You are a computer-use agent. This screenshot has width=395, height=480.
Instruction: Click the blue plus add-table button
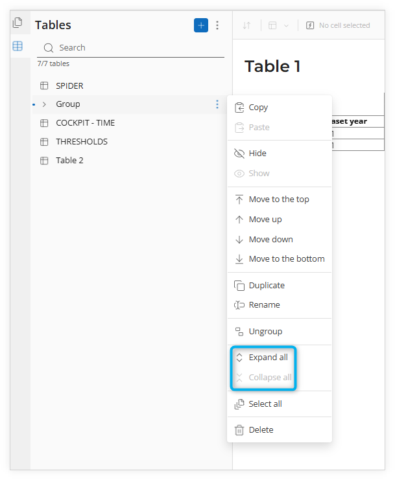tap(200, 25)
